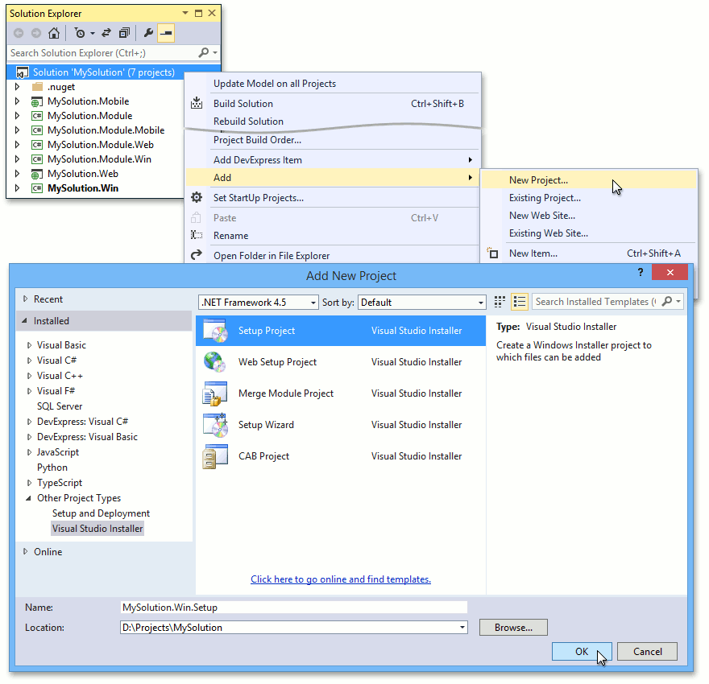Open the Sort by Default dropdown
709x684 pixels.
click(x=422, y=302)
